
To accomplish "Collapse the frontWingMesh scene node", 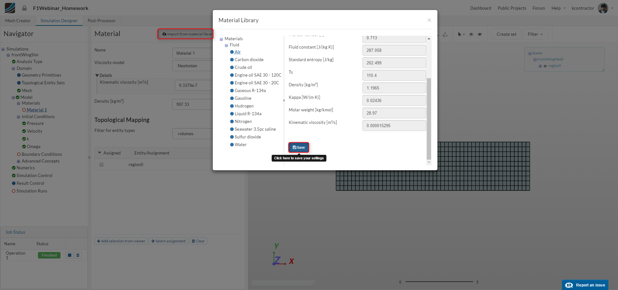I will pyautogui.click(x=535, y=60).
